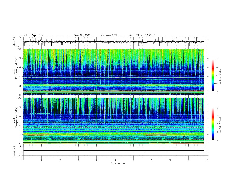Screen dimensions: 233x180
Task: Click the ch.1 spectrogram panel
Action: click(x=113, y=72)
